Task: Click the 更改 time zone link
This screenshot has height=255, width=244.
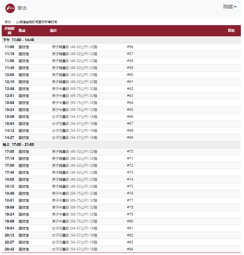Action: point(8,22)
